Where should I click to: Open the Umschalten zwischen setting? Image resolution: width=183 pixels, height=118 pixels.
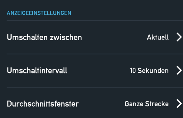(95, 37)
